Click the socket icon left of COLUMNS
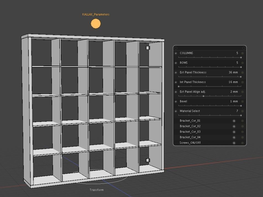Screen dimensions: 263x197 [x=175, y=53]
